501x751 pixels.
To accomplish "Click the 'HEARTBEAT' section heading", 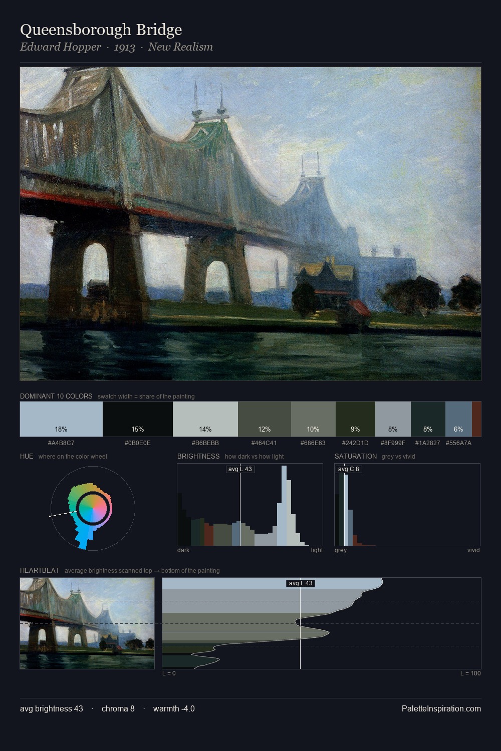I will point(40,570).
